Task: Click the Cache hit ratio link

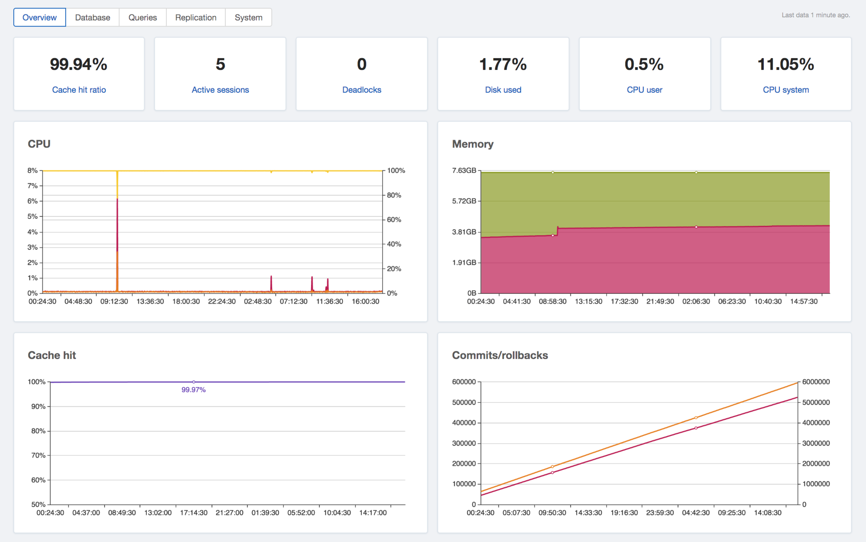Action: tap(79, 90)
